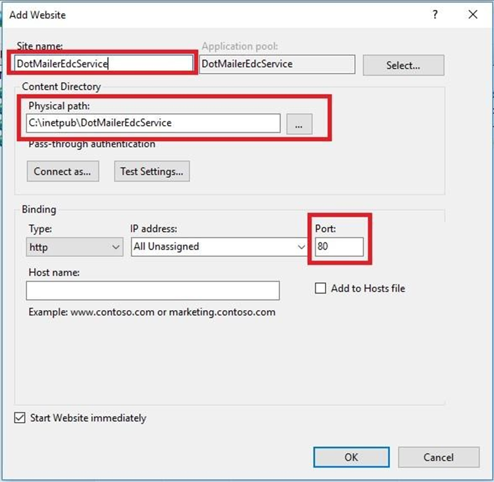The image size is (494, 482).
Task: Click the Test Settings... button
Action: coord(151,171)
